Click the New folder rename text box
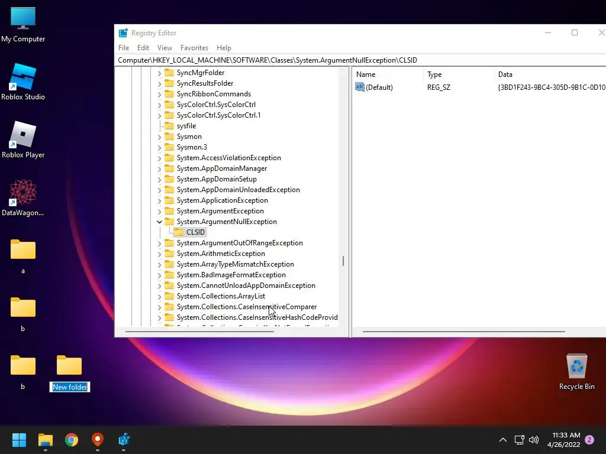This screenshot has width=606, height=454. click(x=70, y=387)
